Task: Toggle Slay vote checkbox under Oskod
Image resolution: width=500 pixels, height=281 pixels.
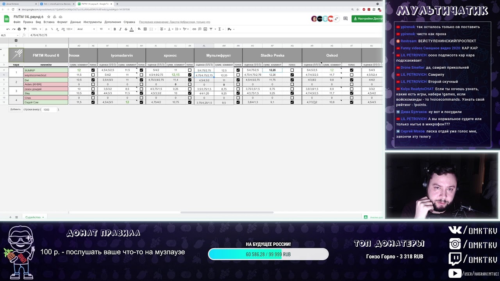Action: click(352, 93)
